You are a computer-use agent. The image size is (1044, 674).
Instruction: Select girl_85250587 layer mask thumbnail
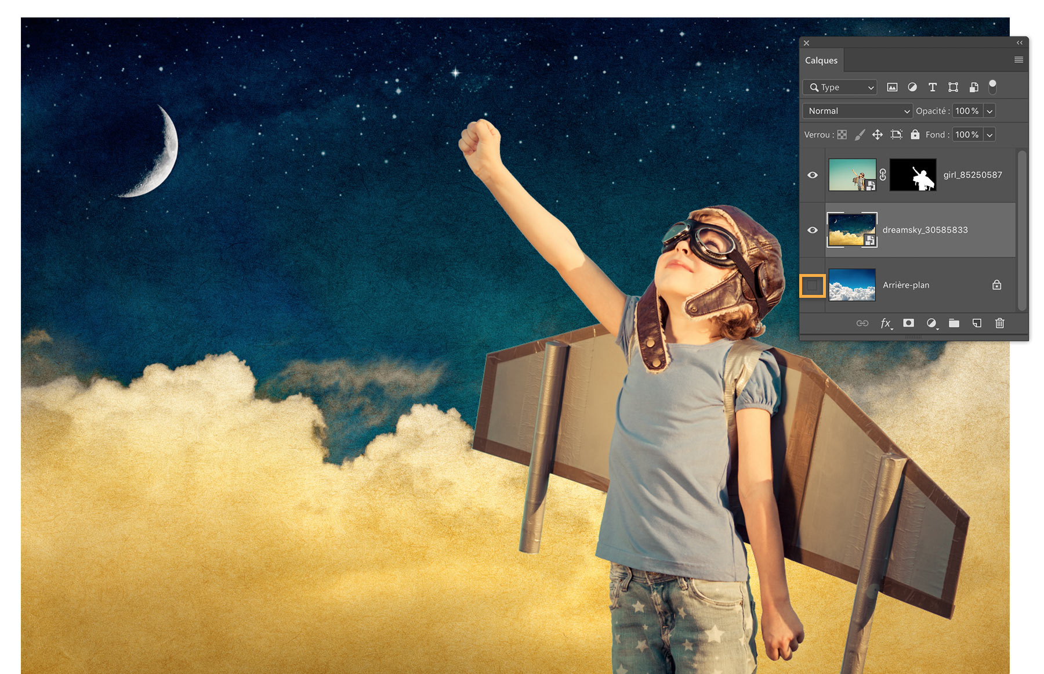pyautogui.click(x=913, y=175)
